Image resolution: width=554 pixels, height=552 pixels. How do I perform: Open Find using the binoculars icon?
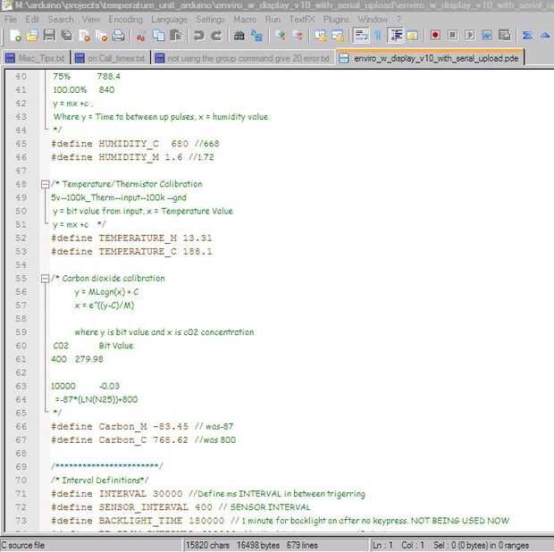239,36
